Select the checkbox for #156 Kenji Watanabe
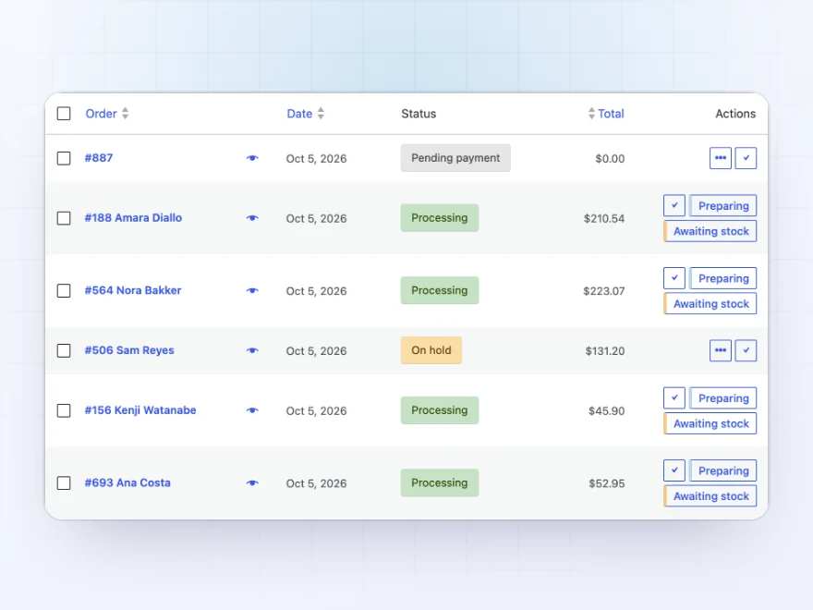This screenshot has width=813, height=610. (x=64, y=410)
